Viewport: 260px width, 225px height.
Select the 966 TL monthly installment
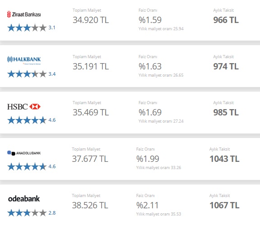point(226,20)
